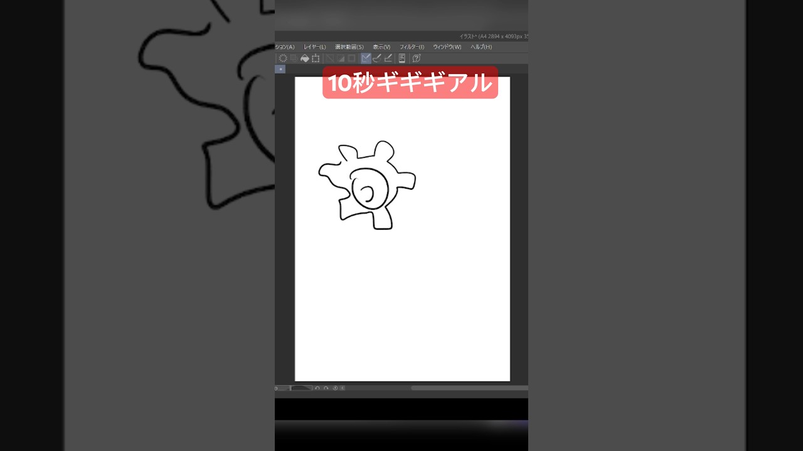Open the smartphone connection icon
The height and width of the screenshot is (451, 803).
point(401,58)
